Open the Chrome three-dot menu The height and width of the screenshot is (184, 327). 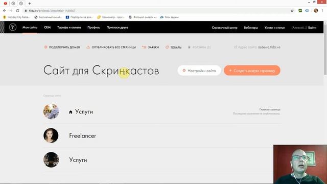pos(322,11)
